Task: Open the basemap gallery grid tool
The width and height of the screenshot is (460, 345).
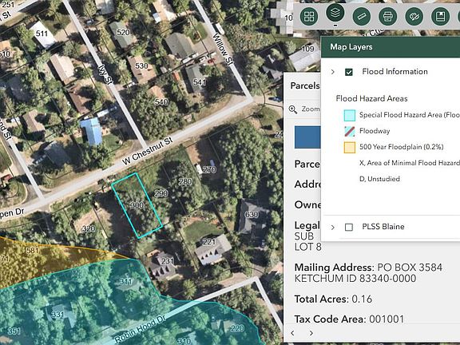Action: point(309,16)
